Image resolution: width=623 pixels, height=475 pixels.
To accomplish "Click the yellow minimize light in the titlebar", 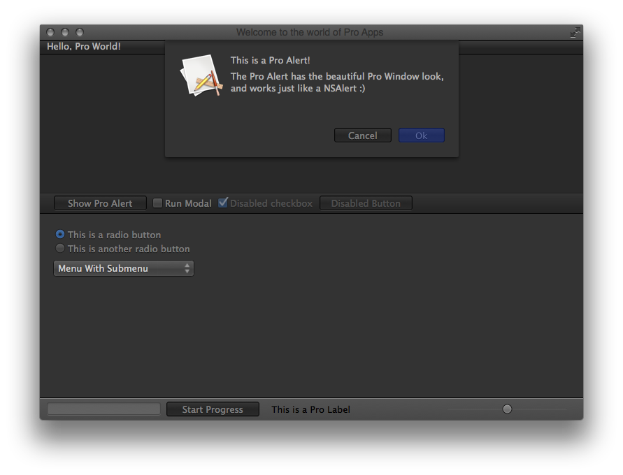I will point(64,32).
